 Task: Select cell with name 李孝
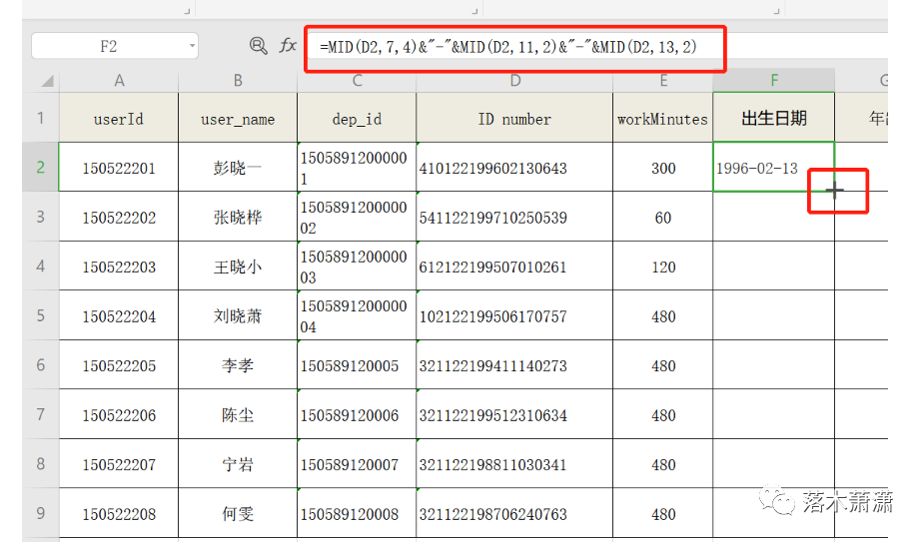[x=238, y=365]
